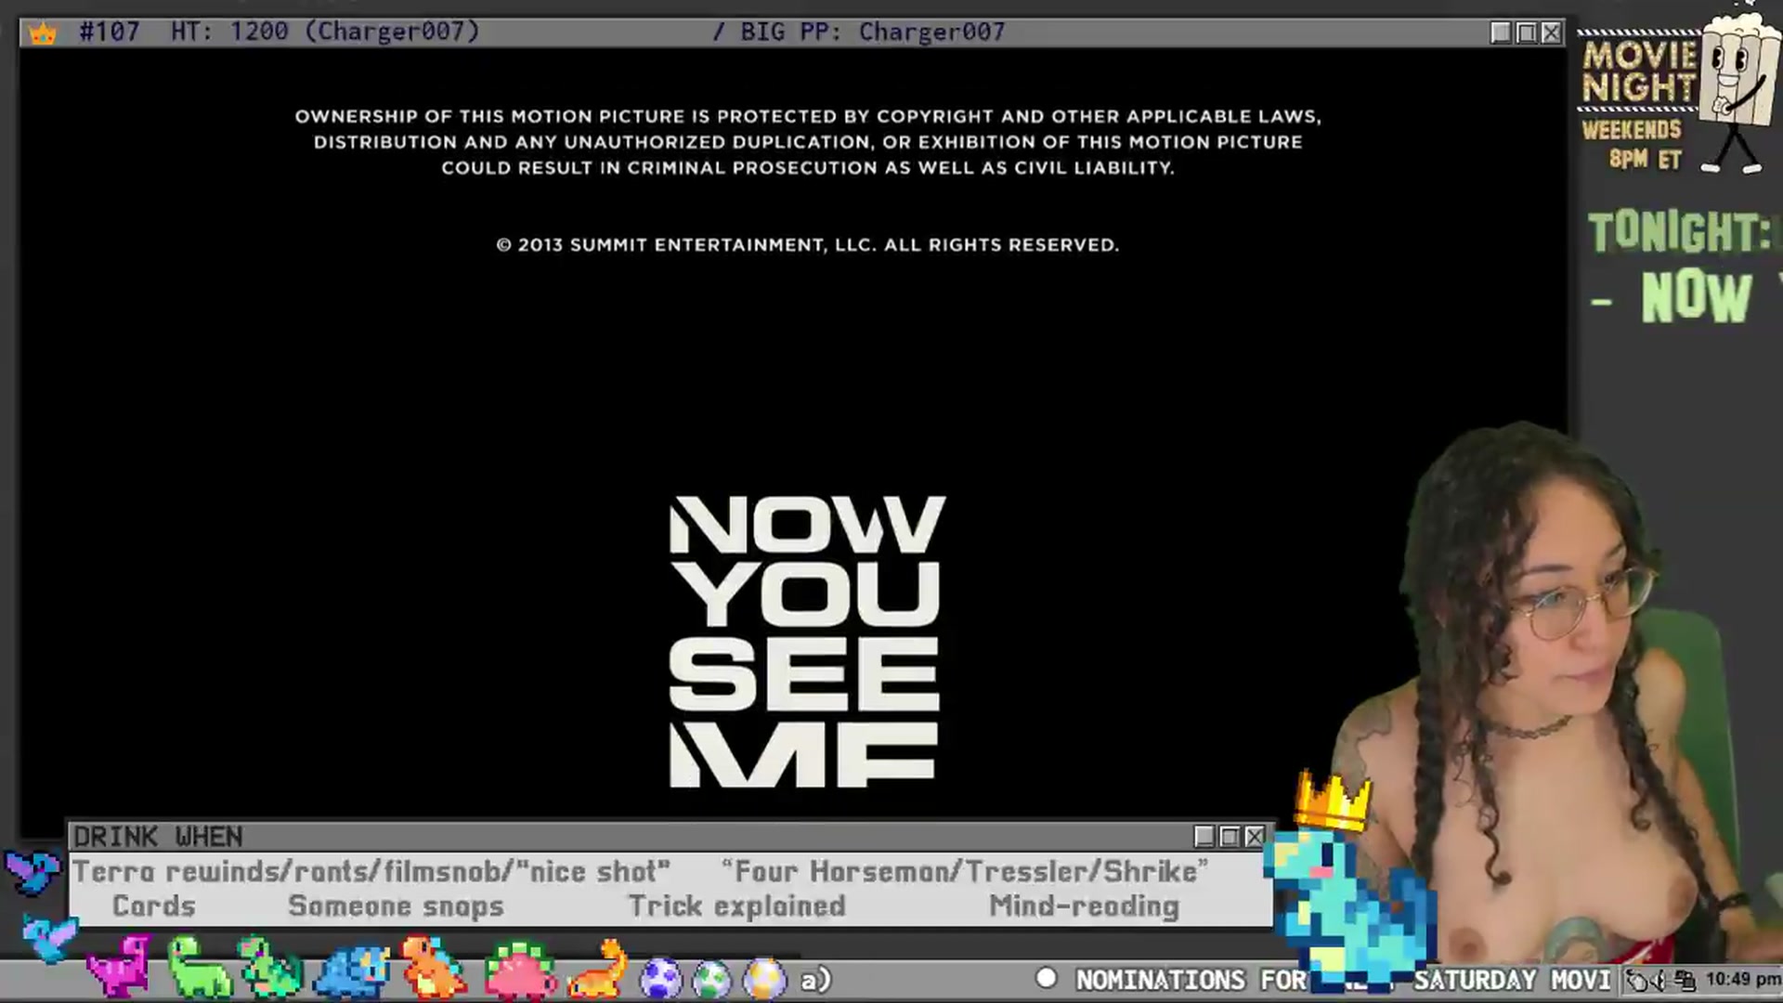Click the first system tray icon left of the speaker
Screen dimensions: 1783x1003
1638,980
